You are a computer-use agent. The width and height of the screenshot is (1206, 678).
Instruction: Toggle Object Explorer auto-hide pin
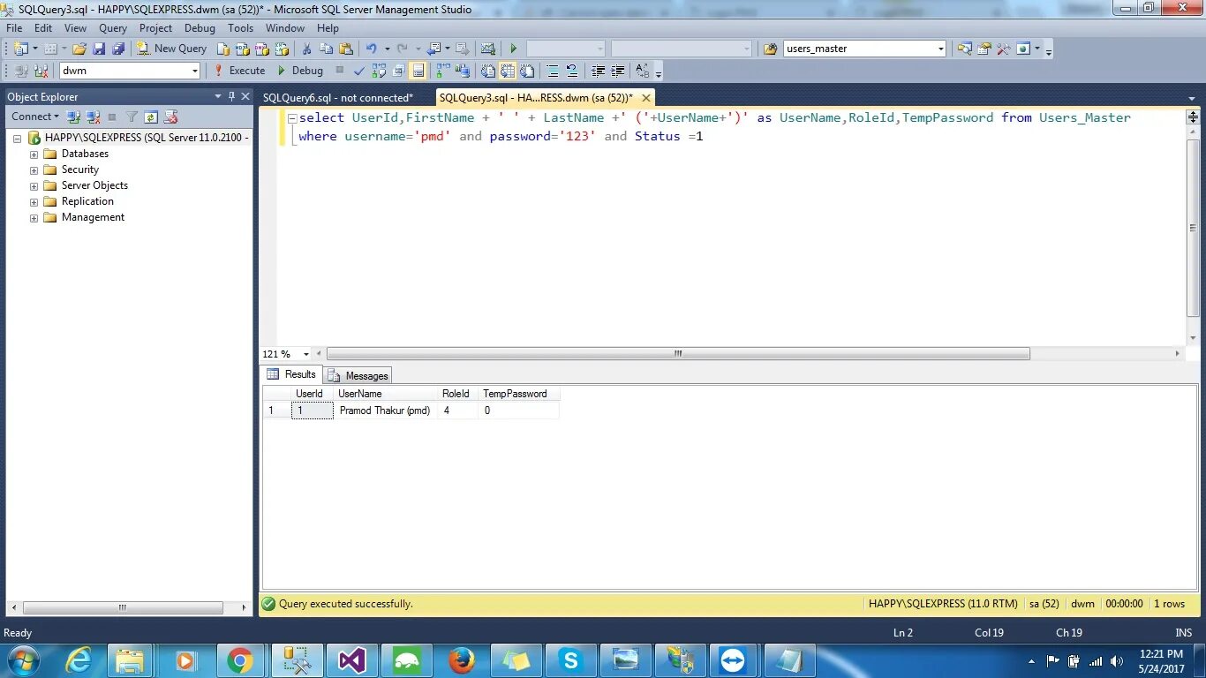[232, 96]
